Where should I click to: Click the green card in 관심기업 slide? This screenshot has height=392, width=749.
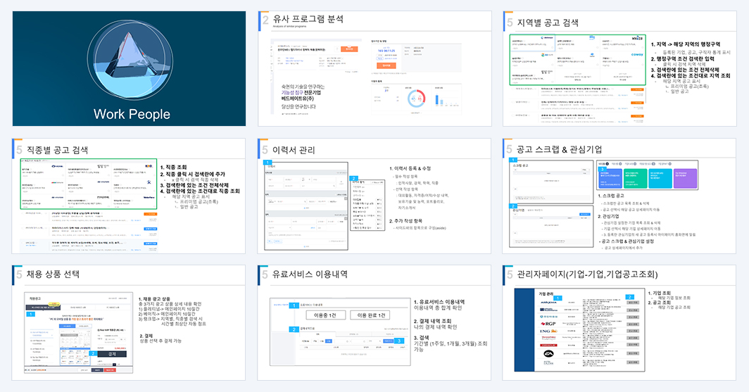pyautogui.click(x=635, y=179)
